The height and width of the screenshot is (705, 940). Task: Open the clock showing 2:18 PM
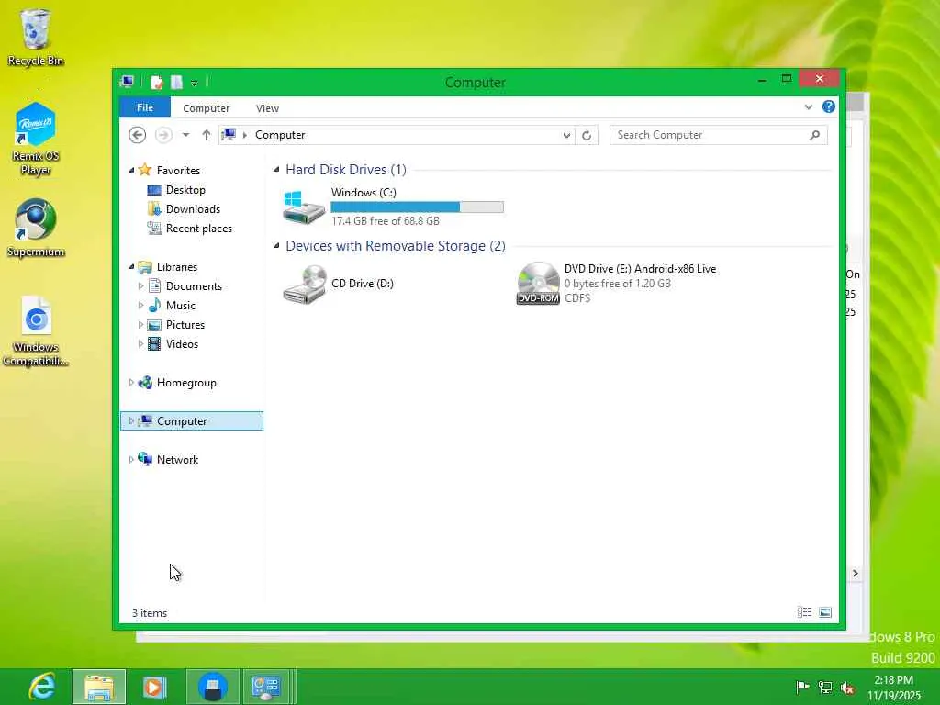[893, 688]
